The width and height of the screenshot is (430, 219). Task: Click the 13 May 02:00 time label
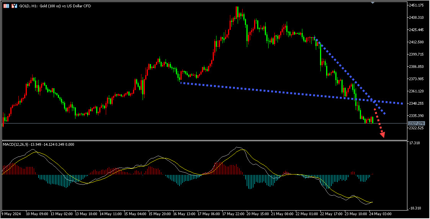click(x=62, y=214)
